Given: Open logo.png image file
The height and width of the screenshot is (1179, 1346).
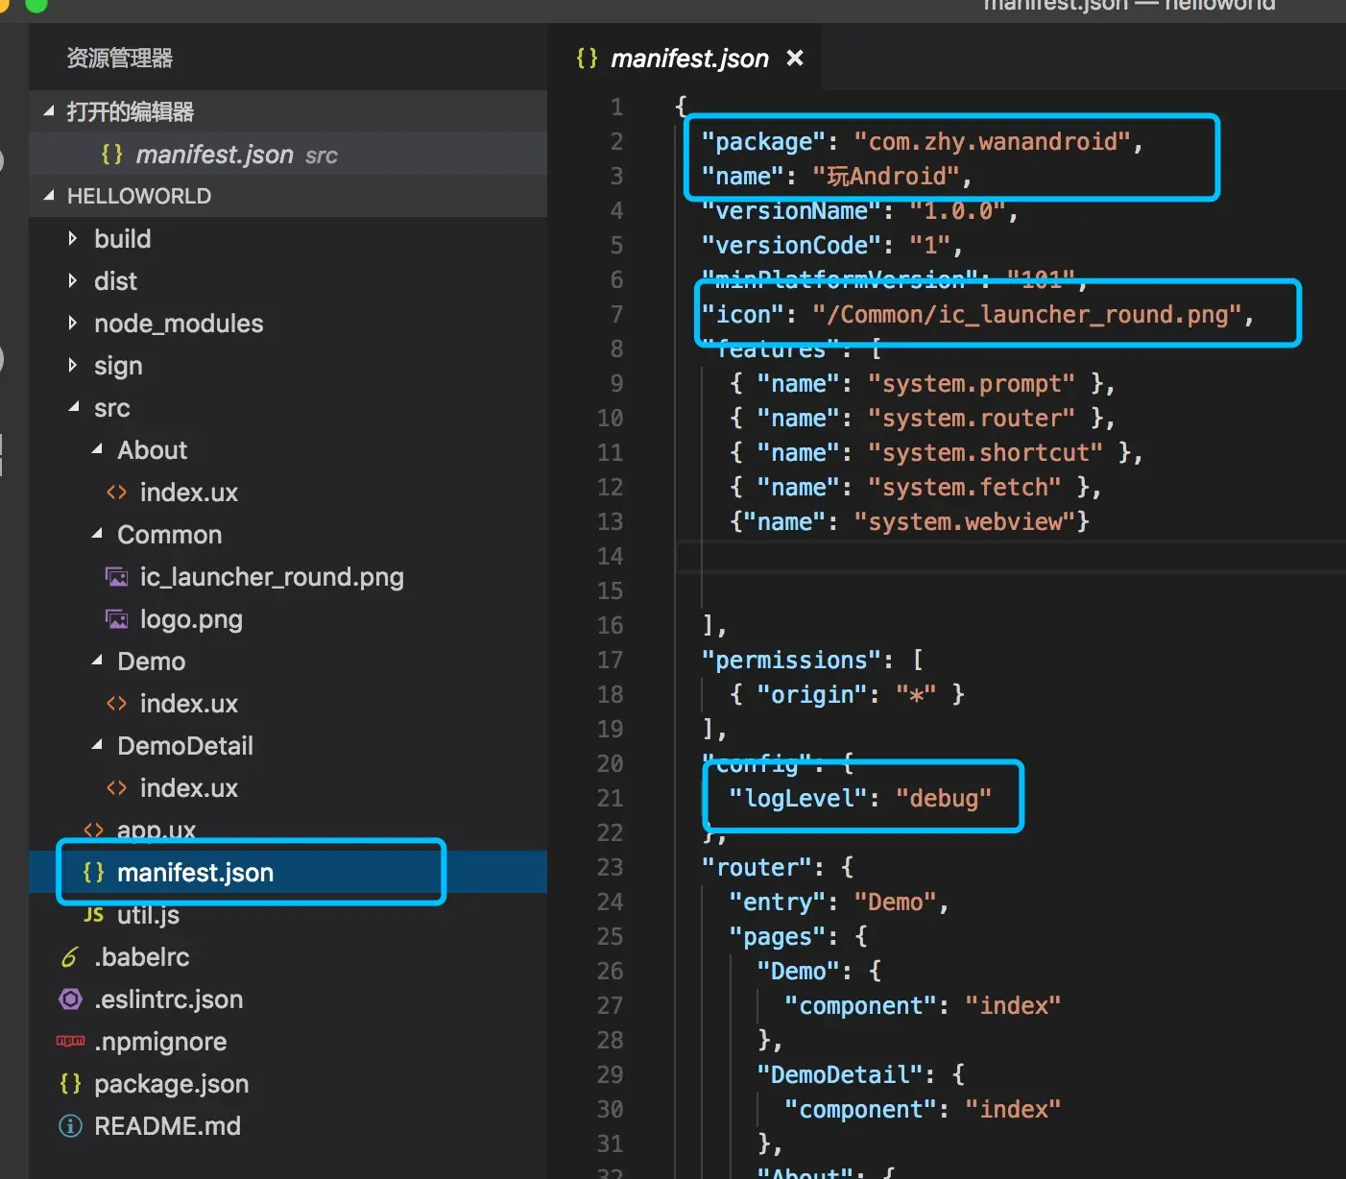Looking at the screenshot, I should tap(191, 619).
